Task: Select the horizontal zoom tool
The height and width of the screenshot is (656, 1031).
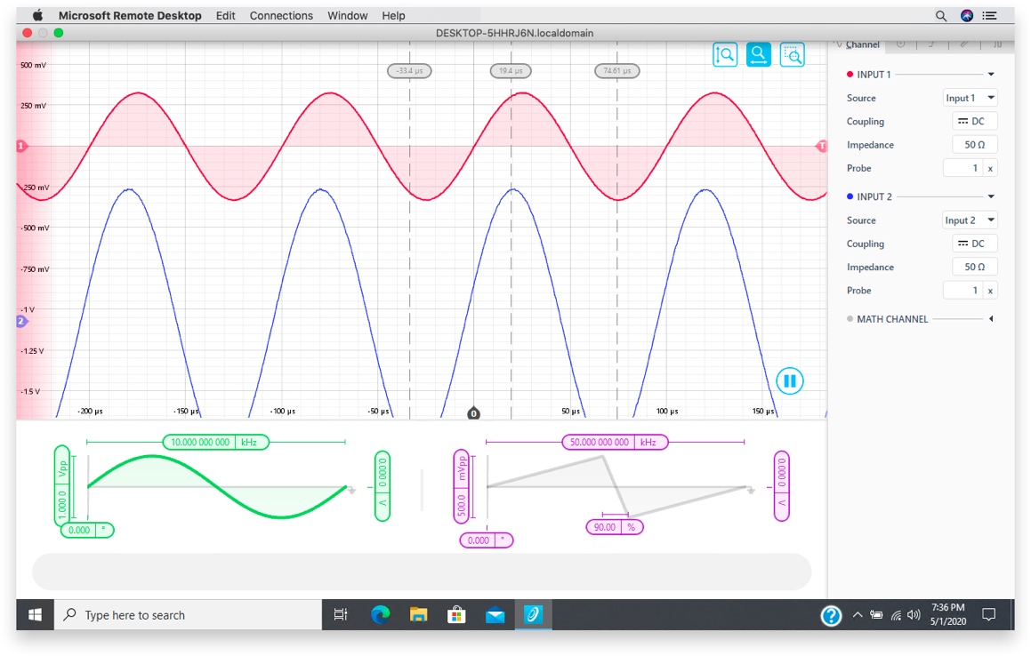Action: pos(758,55)
